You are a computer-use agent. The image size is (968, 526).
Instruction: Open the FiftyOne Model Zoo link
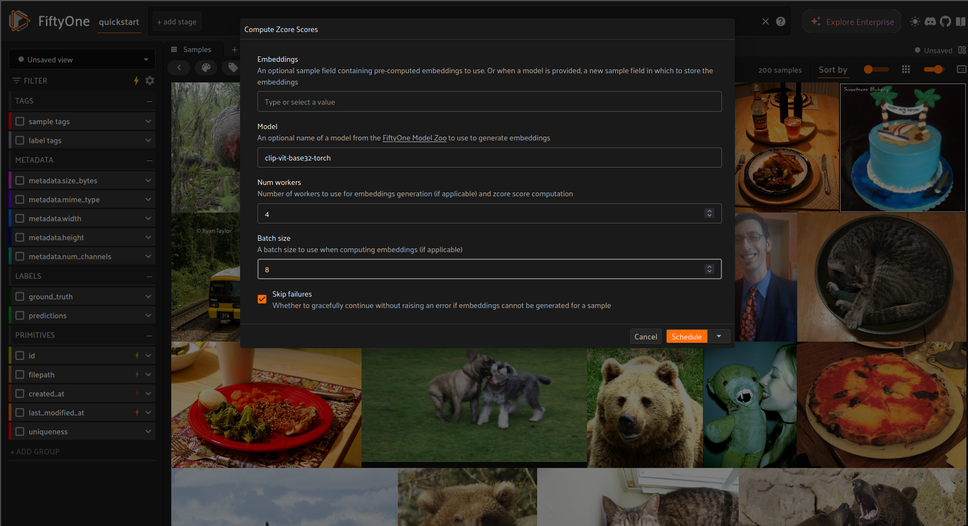tap(415, 138)
